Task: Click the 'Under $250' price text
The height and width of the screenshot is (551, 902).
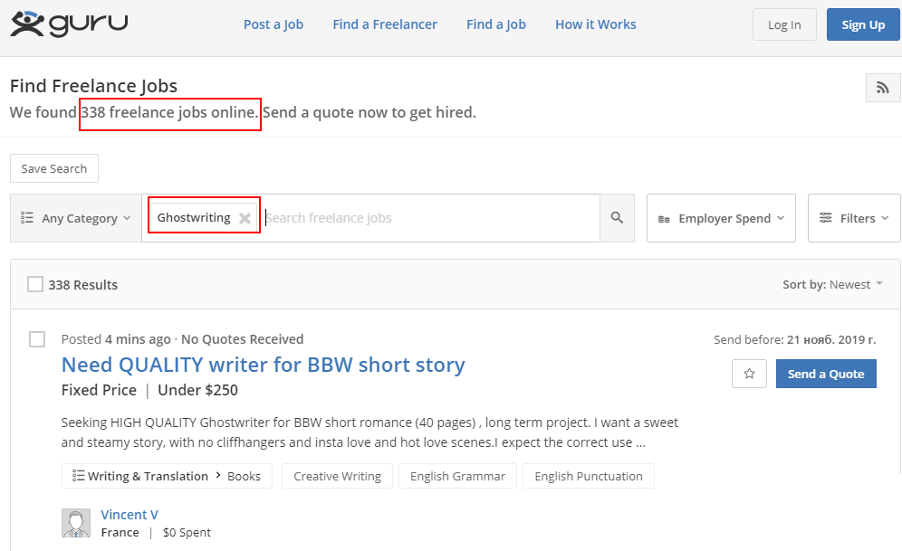Action: [198, 390]
